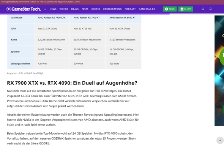
Task: Visit the GAMESTAR.DE link
Action: 147,9
